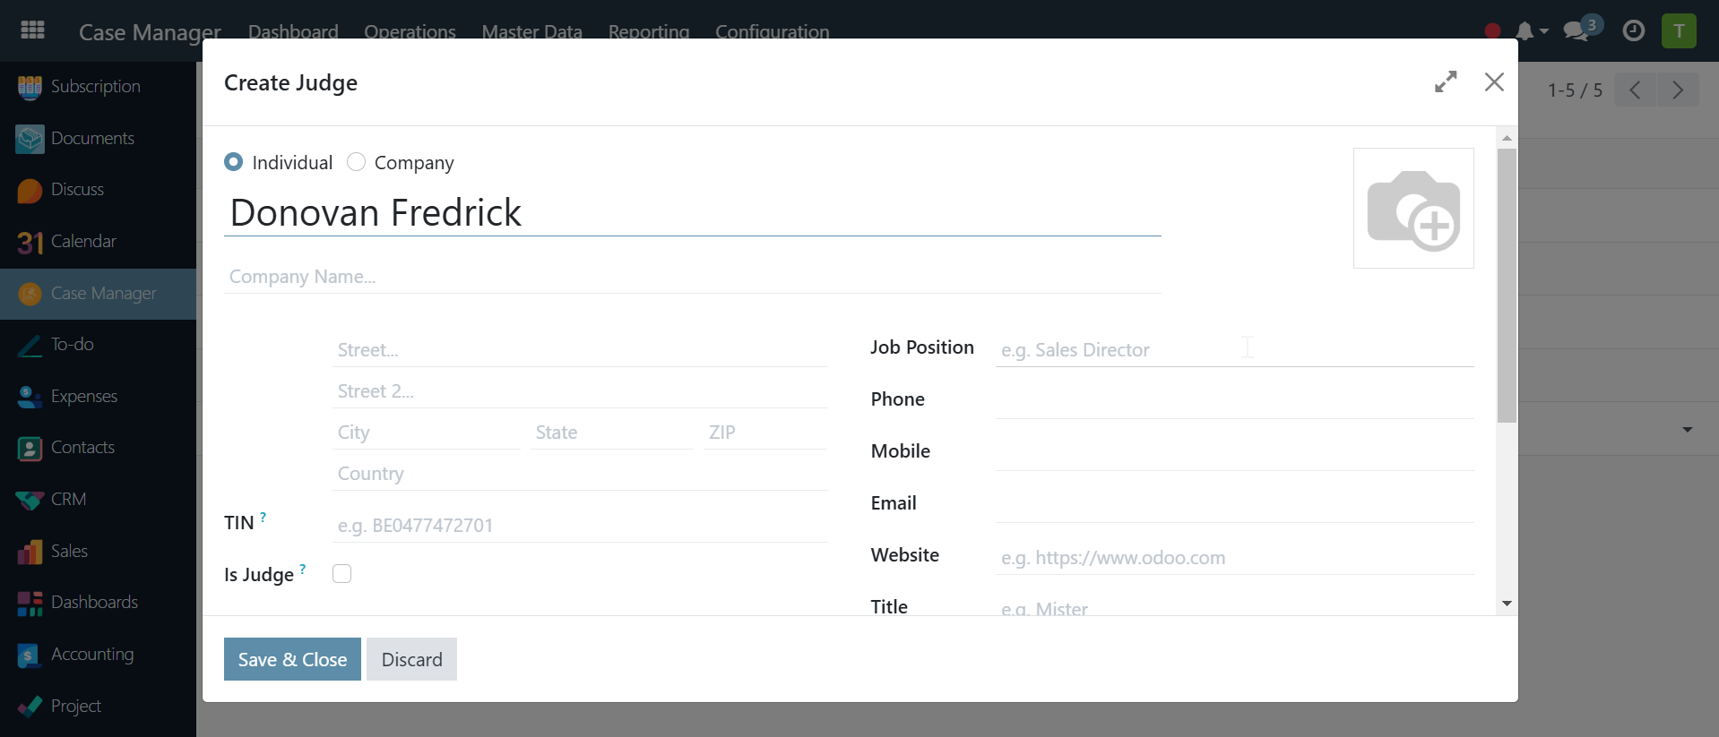Focus the City field
1719x737 pixels.
pos(427,433)
